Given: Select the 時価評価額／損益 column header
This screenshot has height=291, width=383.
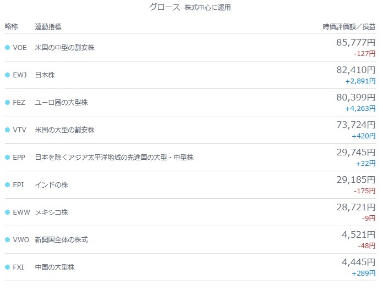Looking at the screenshot, I should (x=349, y=26).
